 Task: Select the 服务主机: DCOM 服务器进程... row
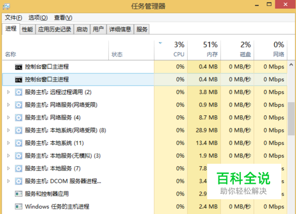tap(144, 181)
